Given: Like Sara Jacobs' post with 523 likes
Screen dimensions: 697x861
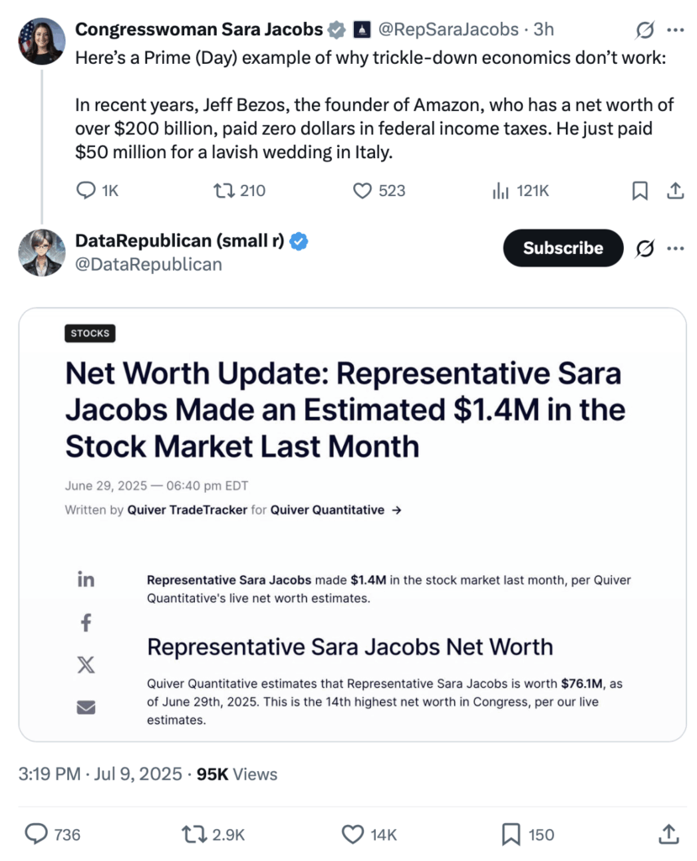Looking at the screenshot, I should [362, 191].
